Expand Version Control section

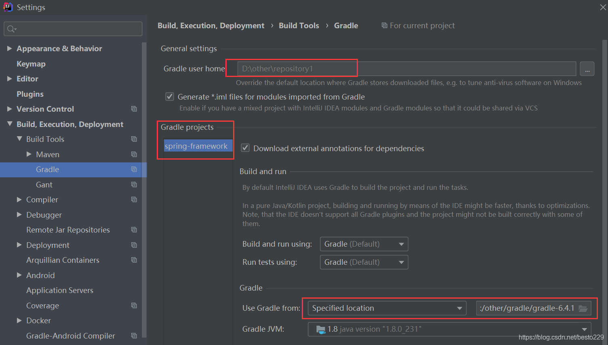[10, 109]
